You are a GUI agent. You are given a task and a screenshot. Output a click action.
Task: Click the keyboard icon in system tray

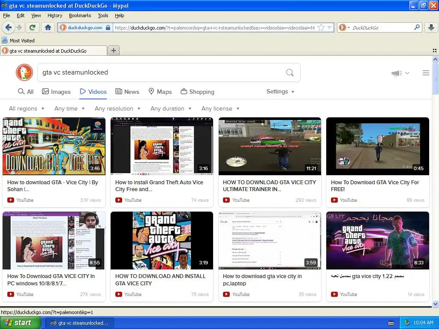point(391,323)
